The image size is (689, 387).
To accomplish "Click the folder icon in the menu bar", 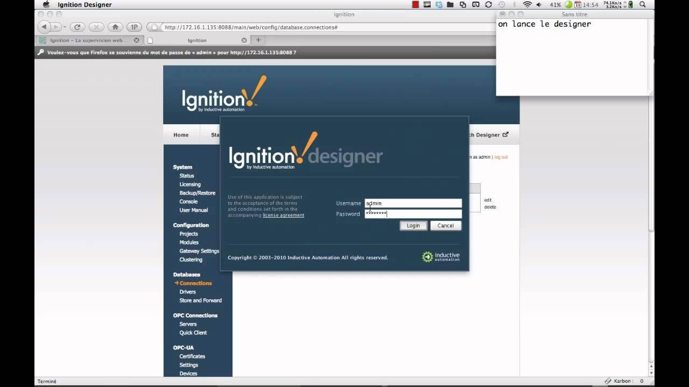I will pyautogui.click(x=451, y=4).
